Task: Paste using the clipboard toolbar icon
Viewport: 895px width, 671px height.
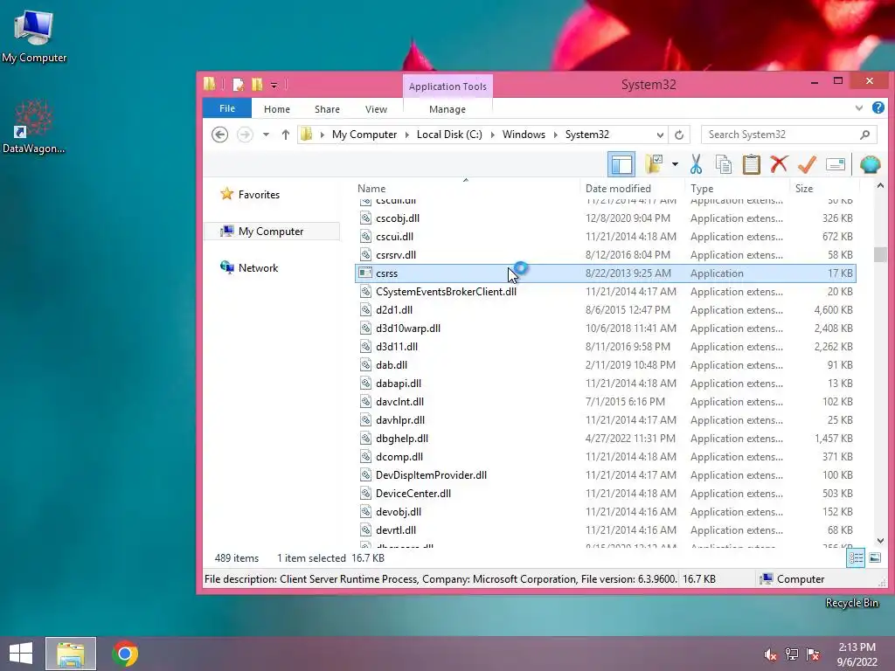Action: pos(751,164)
